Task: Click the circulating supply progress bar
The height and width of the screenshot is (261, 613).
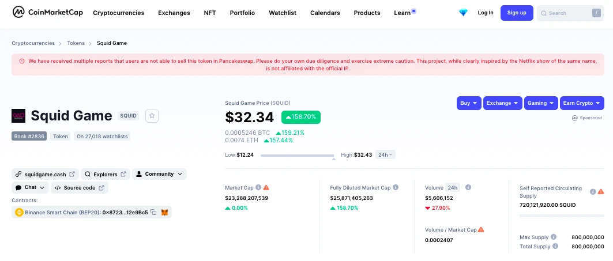Action: [x=562, y=215]
